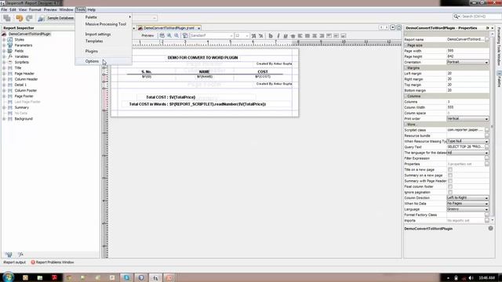The height and width of the screenshot is (282, 502).
Task: Open the Sample Database datasource dropdown
Action: [60, 18]
